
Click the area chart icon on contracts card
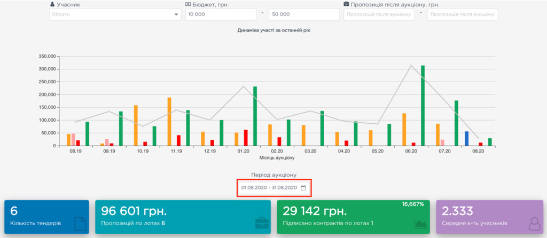[420, 224]
